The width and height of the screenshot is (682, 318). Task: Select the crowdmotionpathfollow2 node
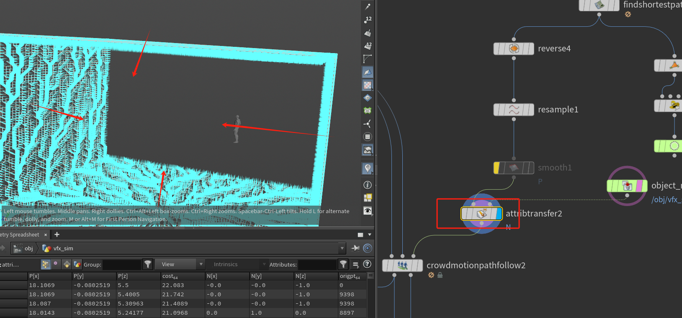pyautogui.click(x=402, y=265)
